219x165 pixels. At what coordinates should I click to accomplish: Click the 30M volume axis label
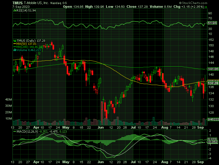click(8, 106)
